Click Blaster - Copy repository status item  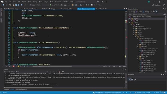coord(143,93)
